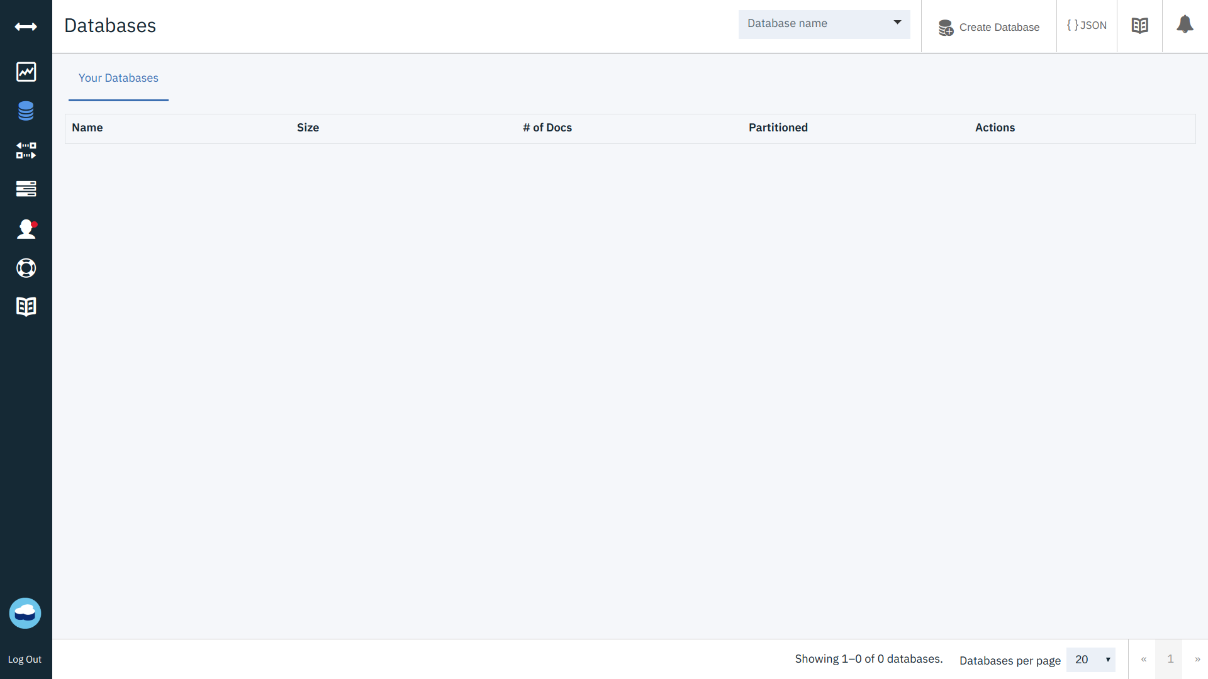Click the Create Database button
The image size is (1208, 679).
(988, 27)
